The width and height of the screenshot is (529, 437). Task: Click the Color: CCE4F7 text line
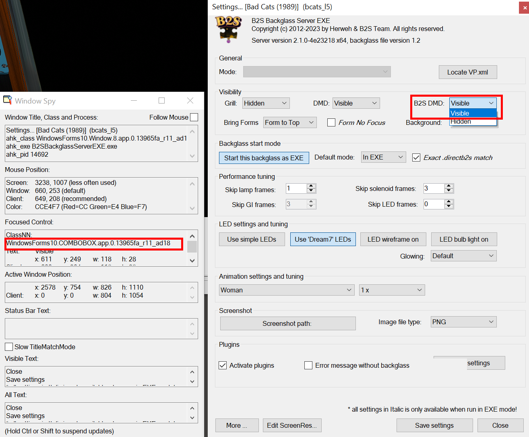pyautogui.click(x=76, y=207)
